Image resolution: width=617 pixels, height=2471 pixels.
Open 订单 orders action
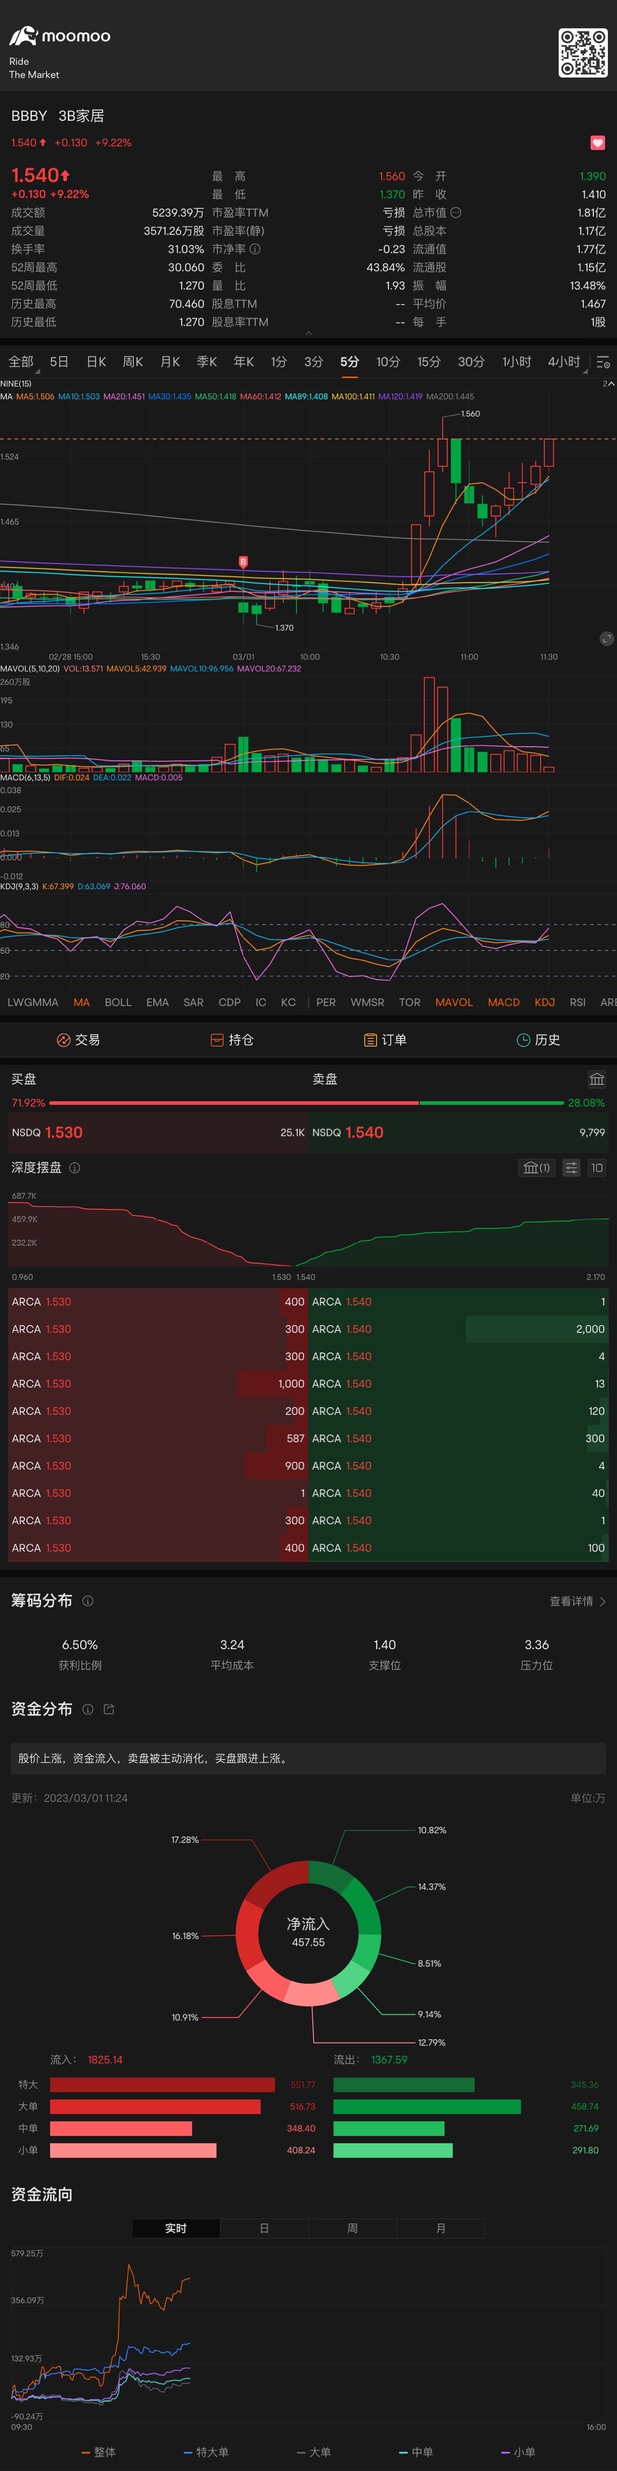click(385, 1040)
